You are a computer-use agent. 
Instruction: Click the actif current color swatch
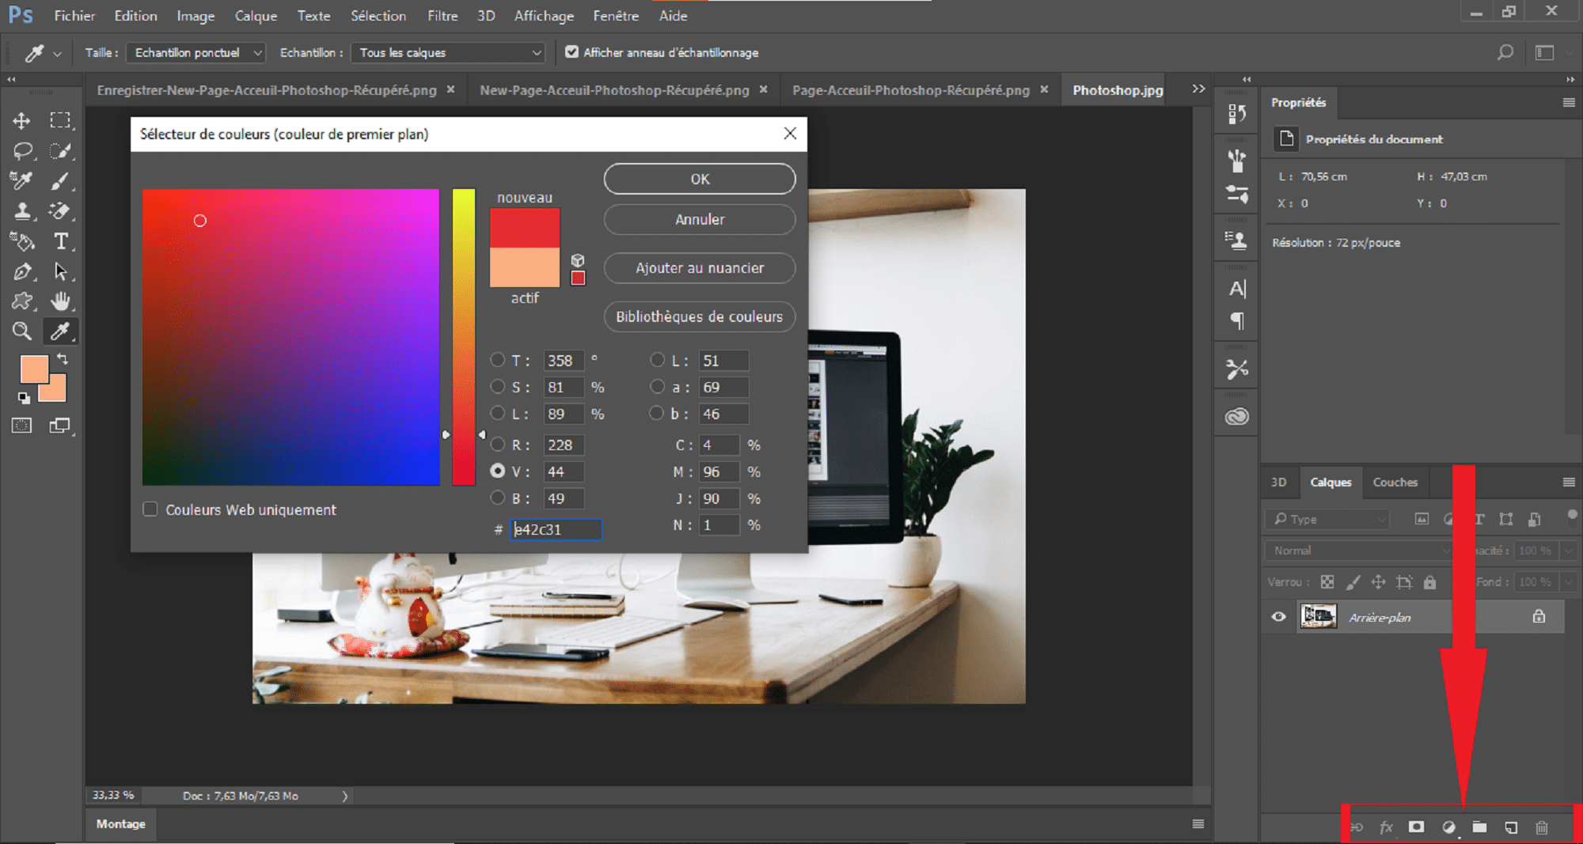525,267
